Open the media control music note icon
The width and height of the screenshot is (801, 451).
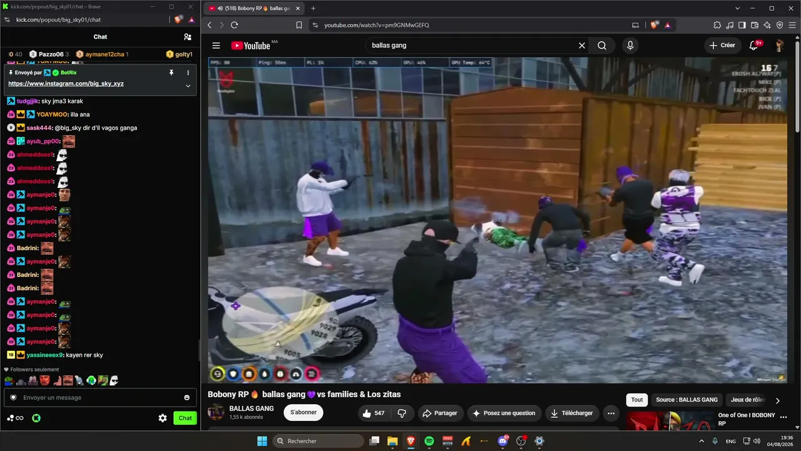pyautogui.click(x=730, y=25)
